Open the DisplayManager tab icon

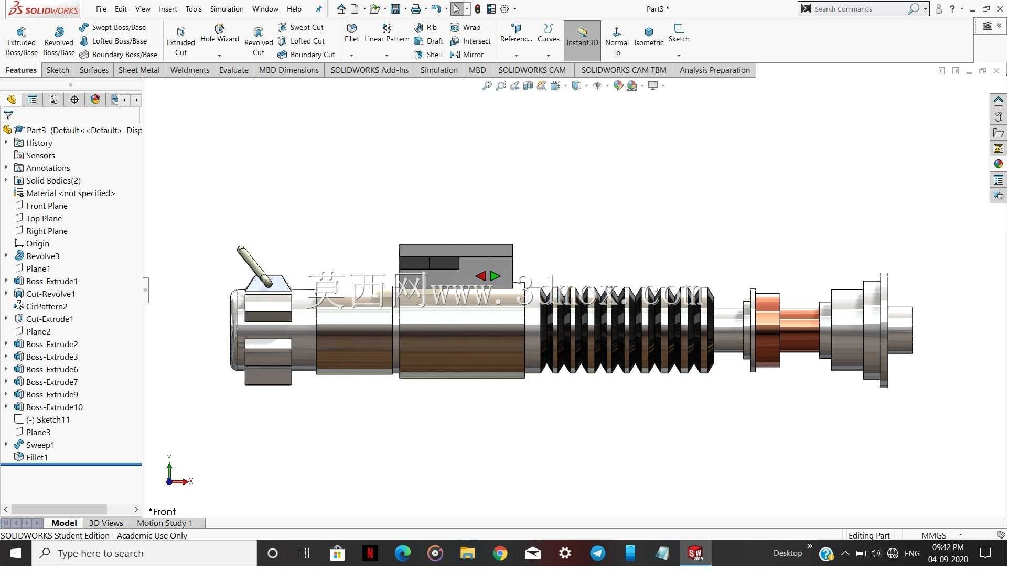[95, 100]
